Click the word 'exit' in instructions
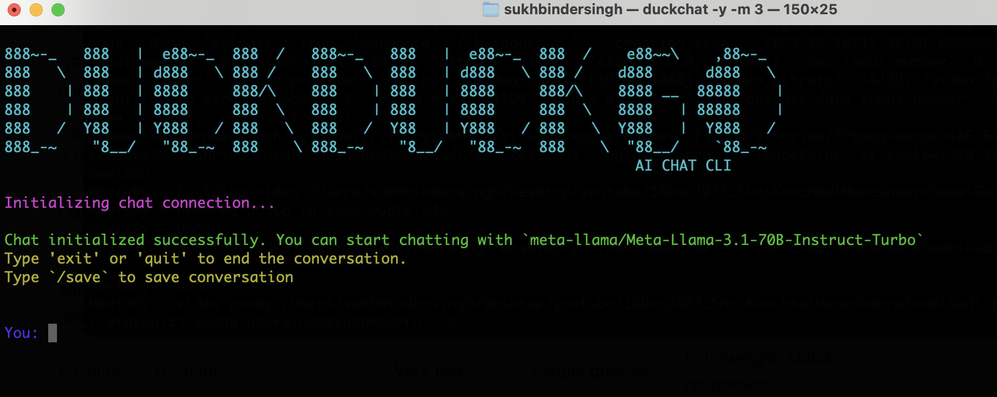 click(x=75, y=259)
